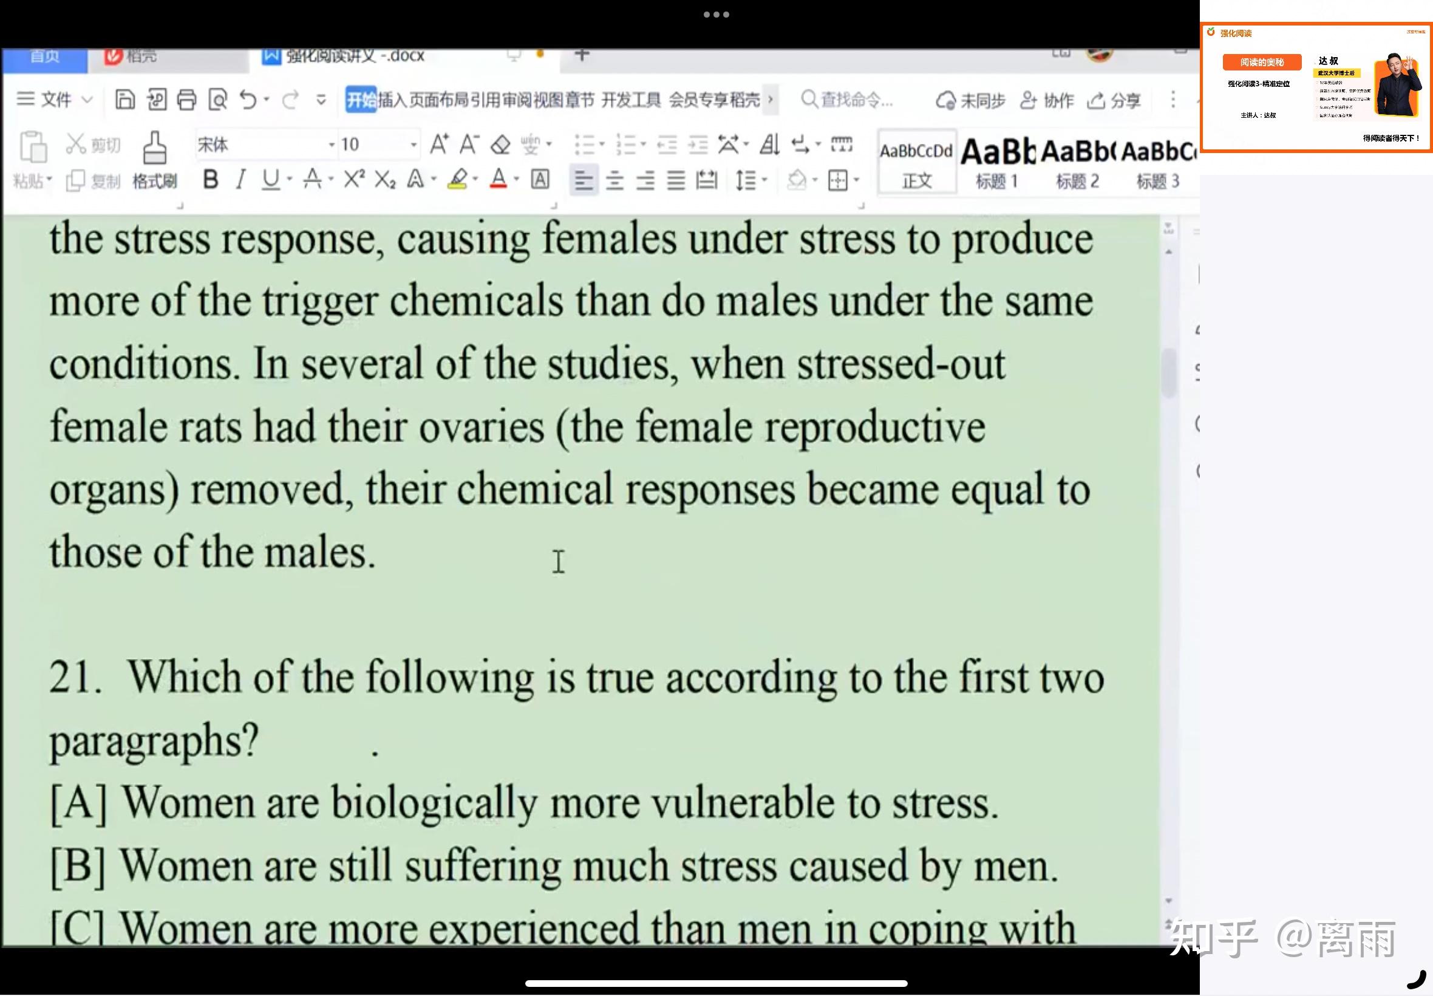
Task: Click the Not Synced (未同步) cloud icon
Action: tap(970, 100)
